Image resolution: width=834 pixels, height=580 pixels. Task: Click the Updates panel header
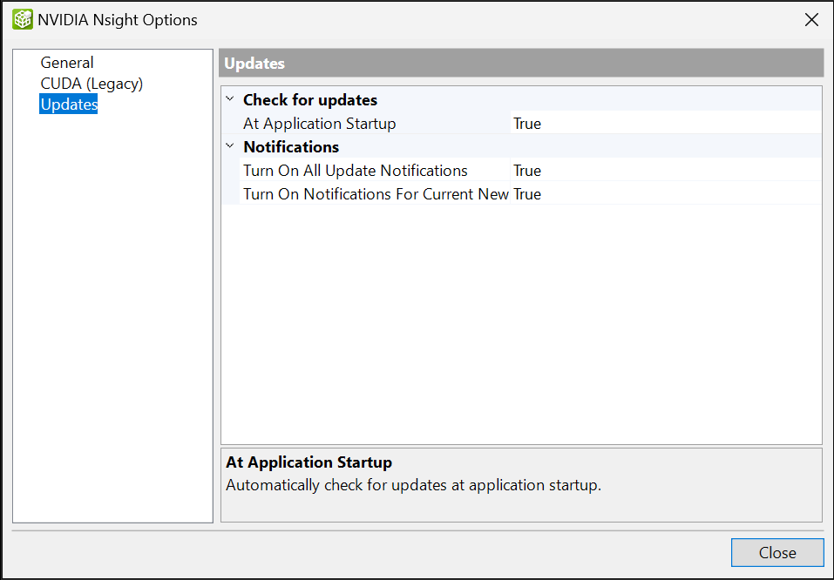521,64
